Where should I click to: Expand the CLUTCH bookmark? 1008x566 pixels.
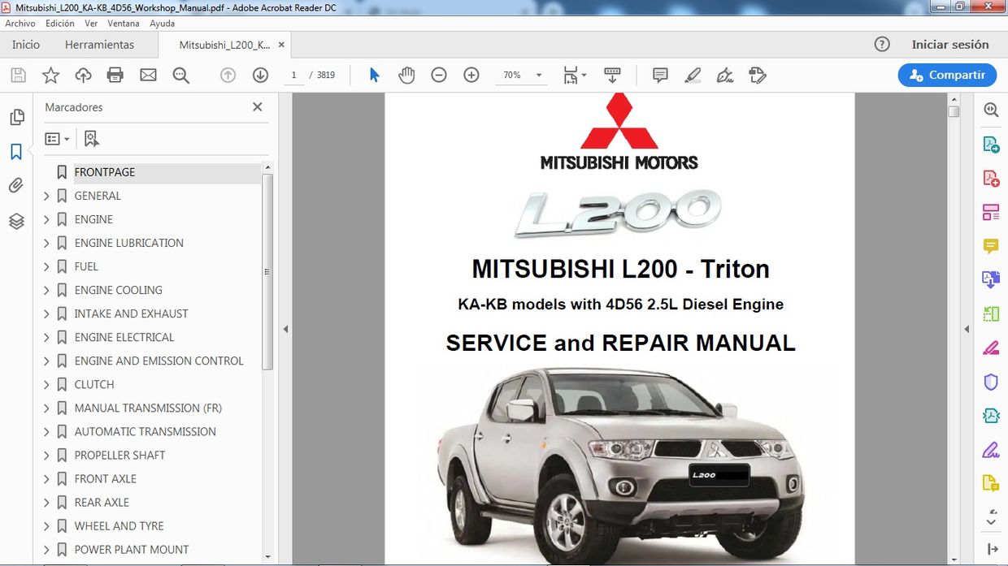click(46, 384)
